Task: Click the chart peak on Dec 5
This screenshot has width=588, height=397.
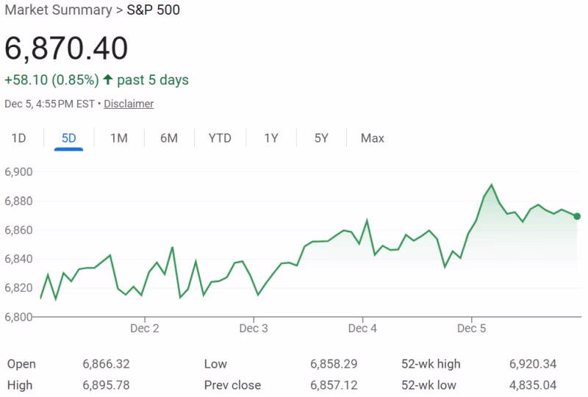Action: click(x=492, y=185)
